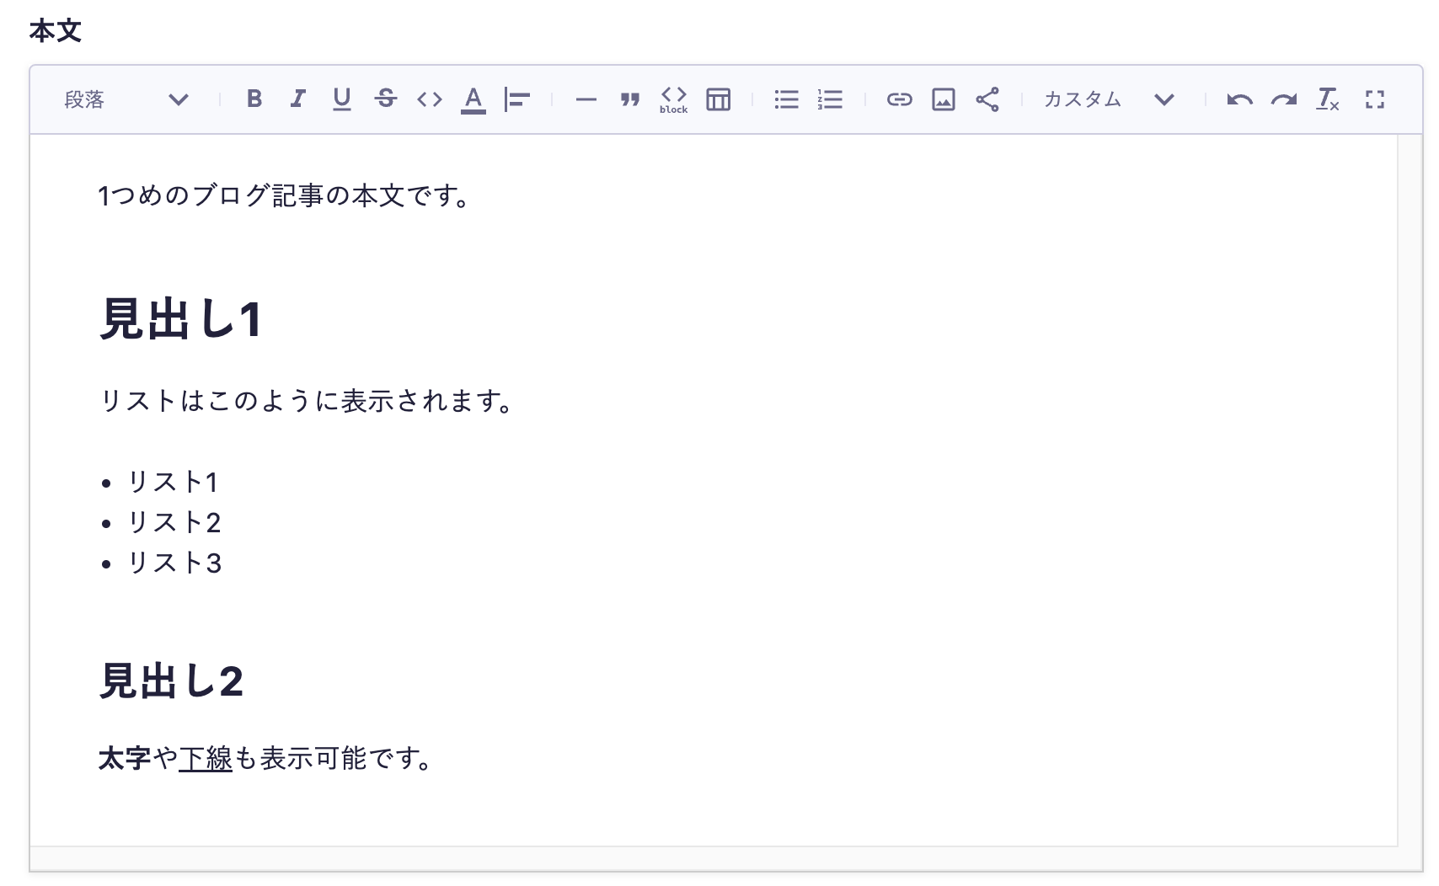Image resolution: width=1439 pixels, height=886 pixels.
Task: Click the 見出し1 heading text
Action: (181, 320)
